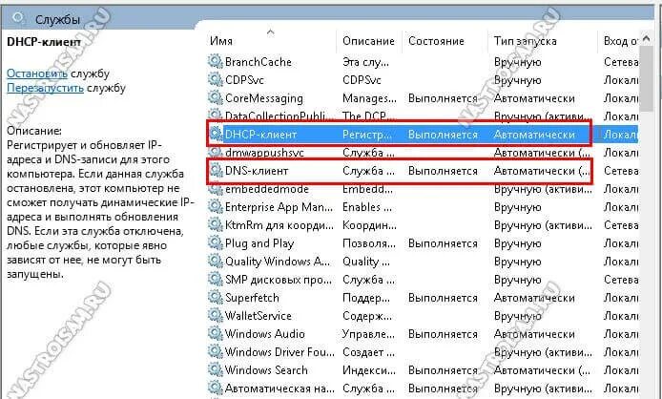Click the Windows Audio service gear icon
662x399 pixels.
pos(216,334)
